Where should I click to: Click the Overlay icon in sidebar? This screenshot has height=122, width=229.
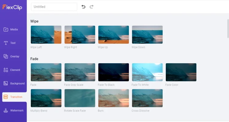pos(6,56)
